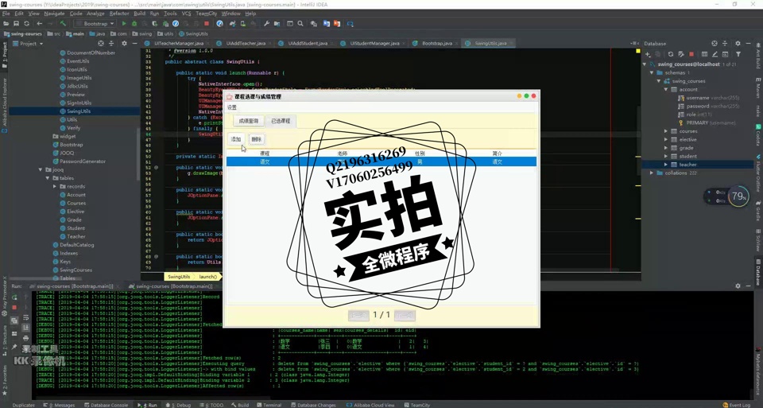Click the green Run button in toolbar
Image resolution: width=763 pixels, height=408 pixels.
point(124,24)
